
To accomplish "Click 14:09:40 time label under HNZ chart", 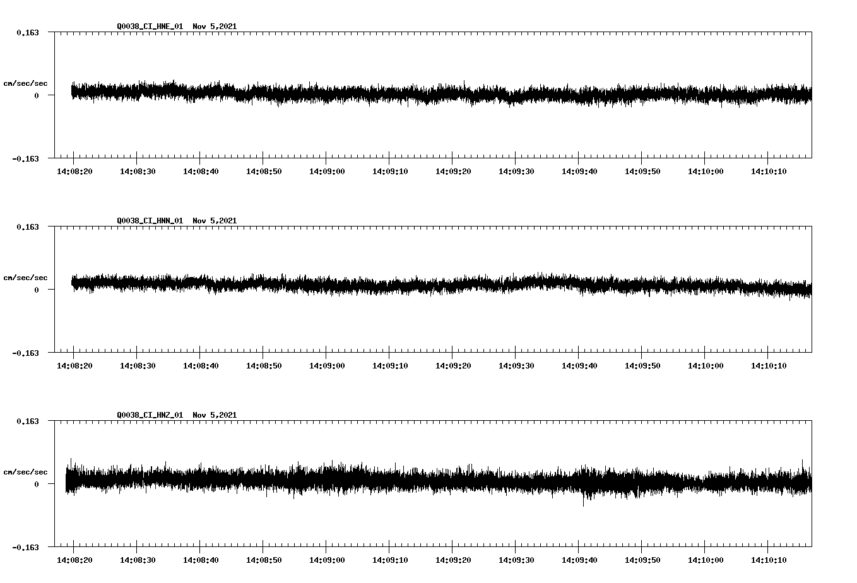I will pyautogui.click(x=579, y=560).
